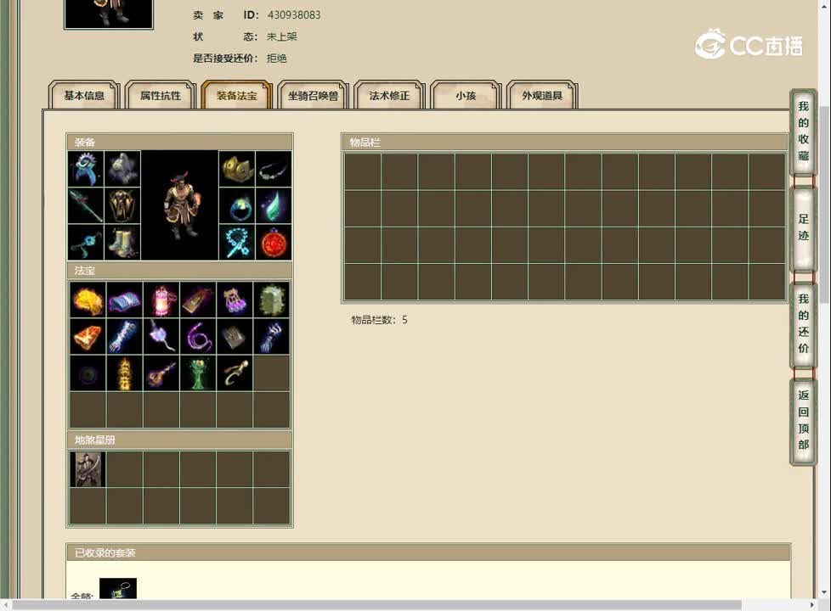Click the blue flower belt equipment icon
Image resolution: width=831 pixels, height=611 pixels.
(x=86, y=242)
